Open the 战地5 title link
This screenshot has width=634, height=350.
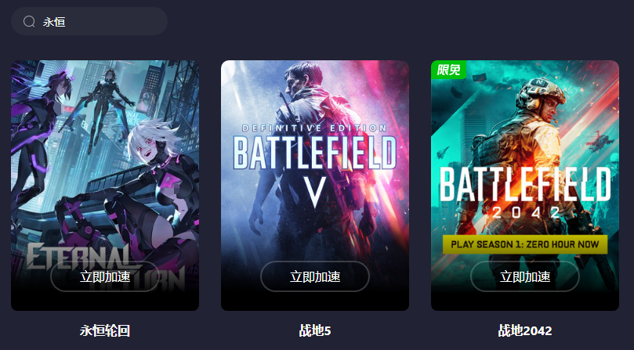tap(315, 330)
